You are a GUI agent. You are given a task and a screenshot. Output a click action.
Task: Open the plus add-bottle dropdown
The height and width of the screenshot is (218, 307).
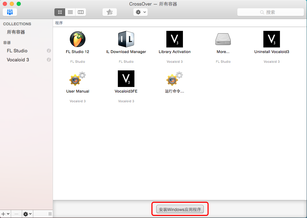[x=5, y=214]
